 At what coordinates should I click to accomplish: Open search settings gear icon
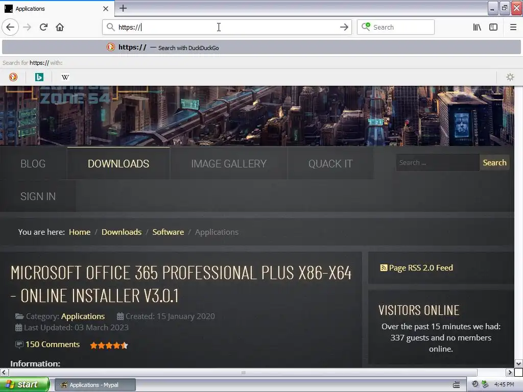510,77
